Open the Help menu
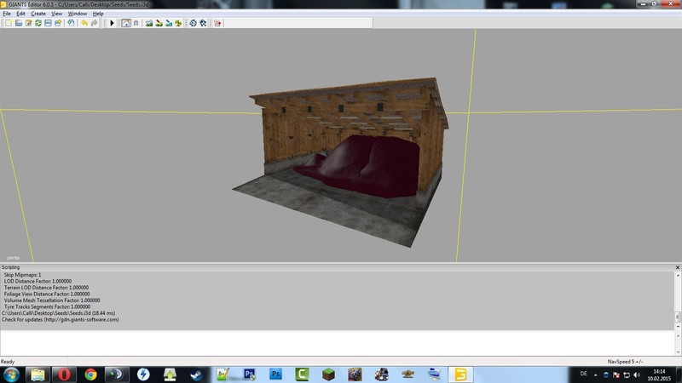The width and height of the screenshot is (682, 383). tap(98, 14)
